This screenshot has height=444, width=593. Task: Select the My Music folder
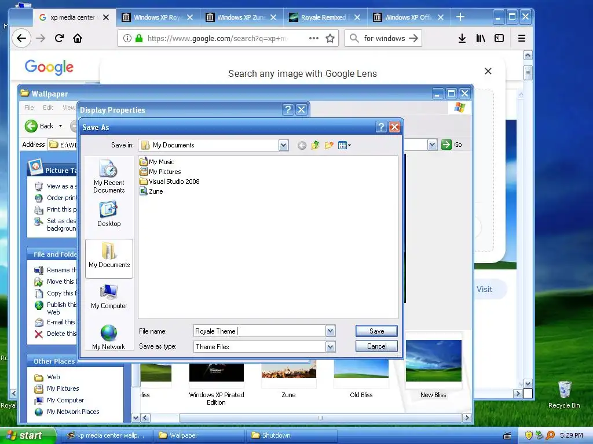coord(157,162)
